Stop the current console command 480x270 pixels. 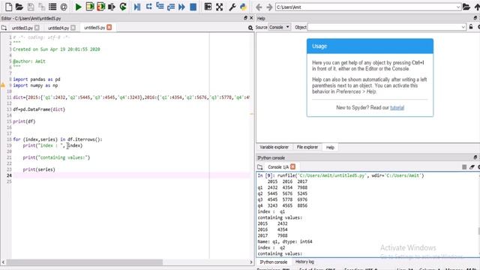[464, 166]
